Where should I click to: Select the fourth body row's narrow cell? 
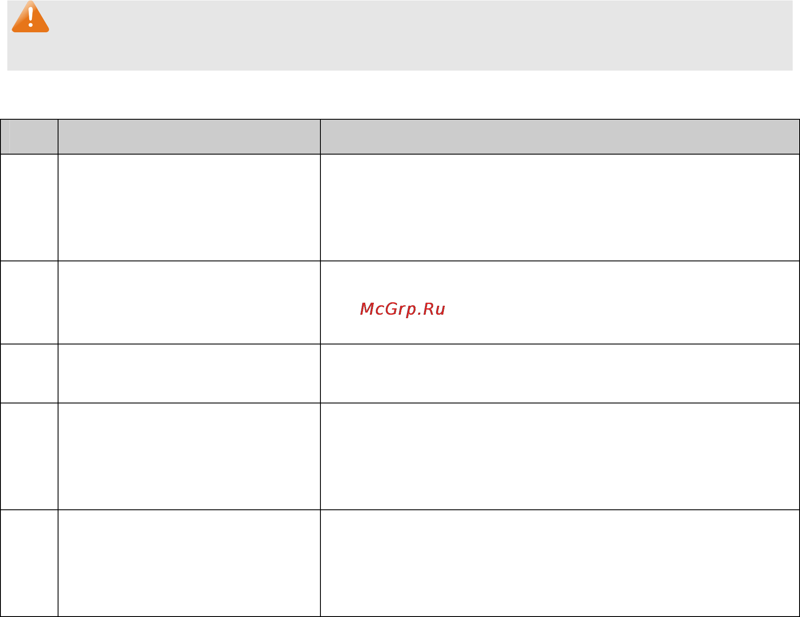[x=29, y=456]
